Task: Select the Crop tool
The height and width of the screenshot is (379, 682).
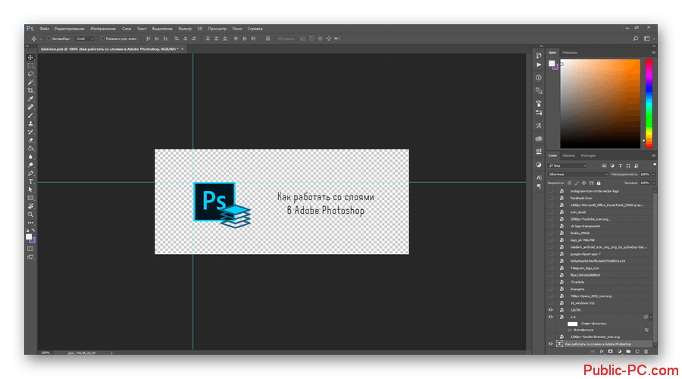Action: point(30,90)
